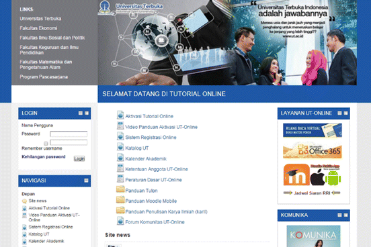Click the first field in the Login block

click(69, 134)
